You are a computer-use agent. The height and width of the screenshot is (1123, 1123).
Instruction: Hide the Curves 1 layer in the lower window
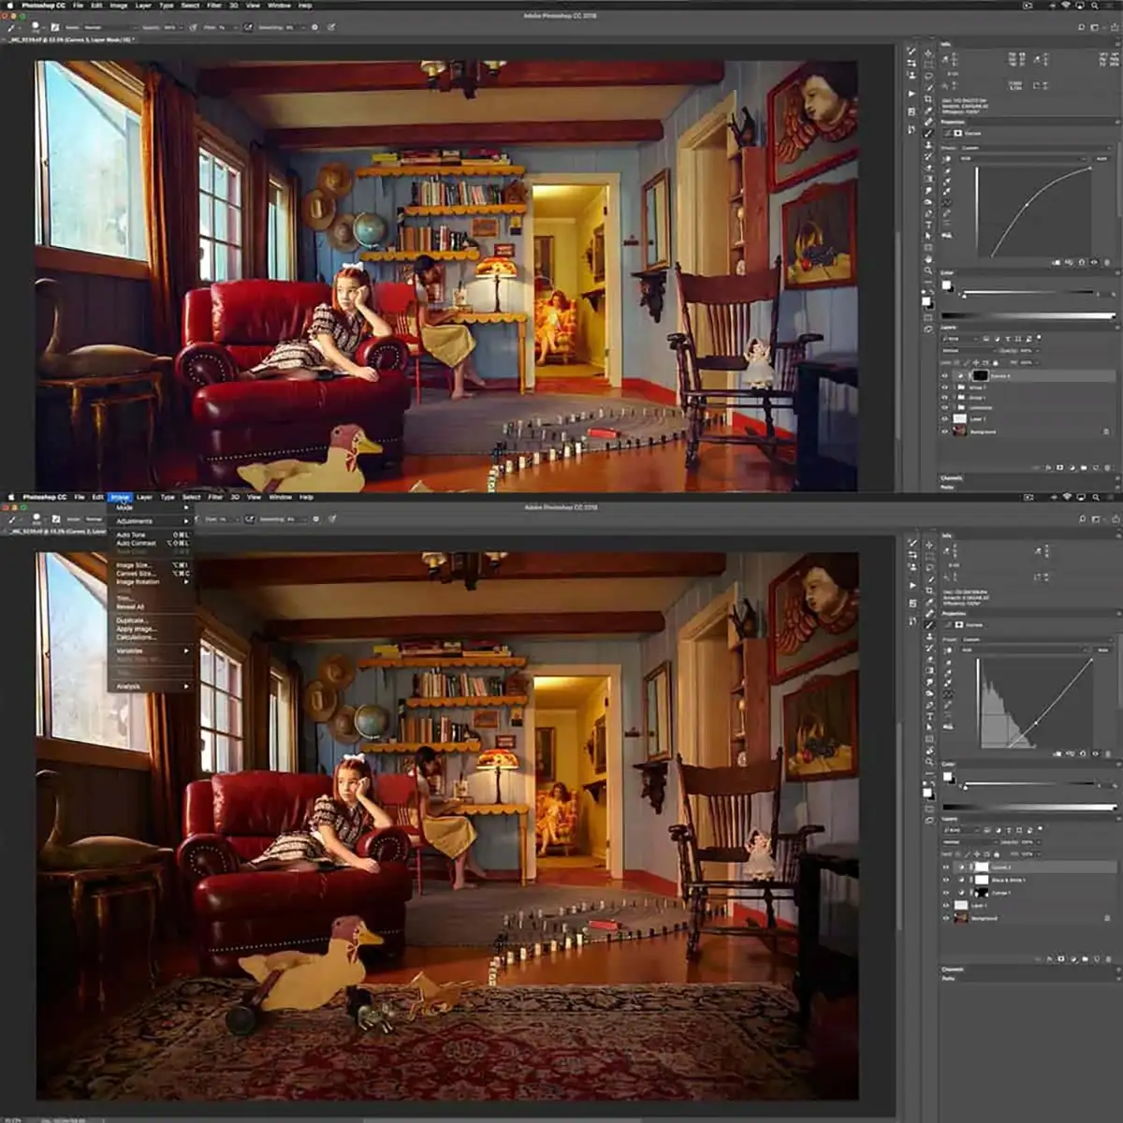pyautogui.click(x=945, y=893)
